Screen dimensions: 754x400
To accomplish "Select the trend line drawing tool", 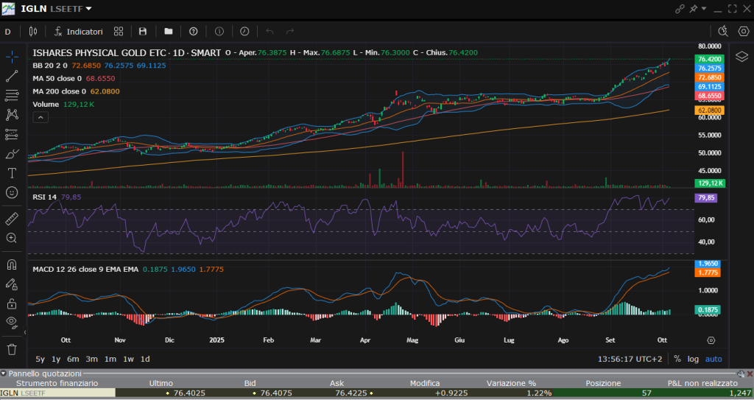I will [x=12, y=76].
